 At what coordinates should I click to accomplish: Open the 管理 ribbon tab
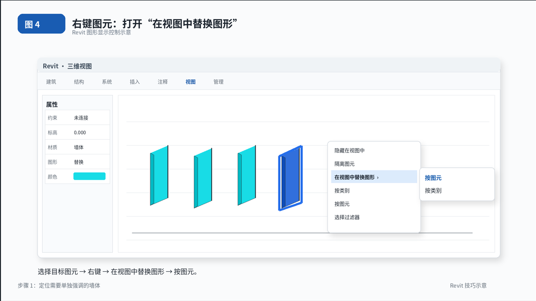(219, 82)
